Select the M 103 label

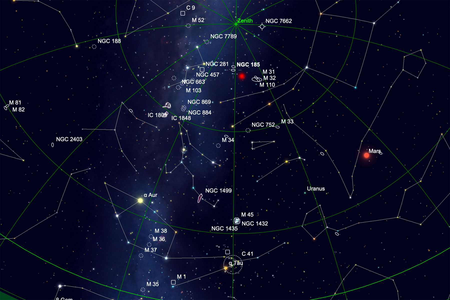click(x=193, y=90)
